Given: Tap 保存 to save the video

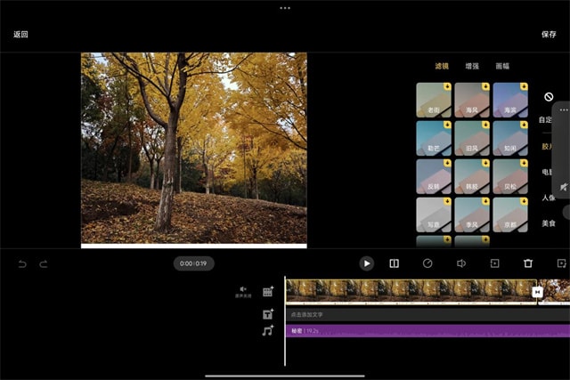Looking at the screenshot, I should (x=549, y=35).
